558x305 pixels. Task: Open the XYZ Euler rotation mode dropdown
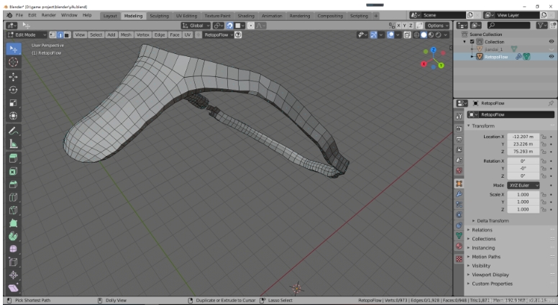tap(523, 185)
